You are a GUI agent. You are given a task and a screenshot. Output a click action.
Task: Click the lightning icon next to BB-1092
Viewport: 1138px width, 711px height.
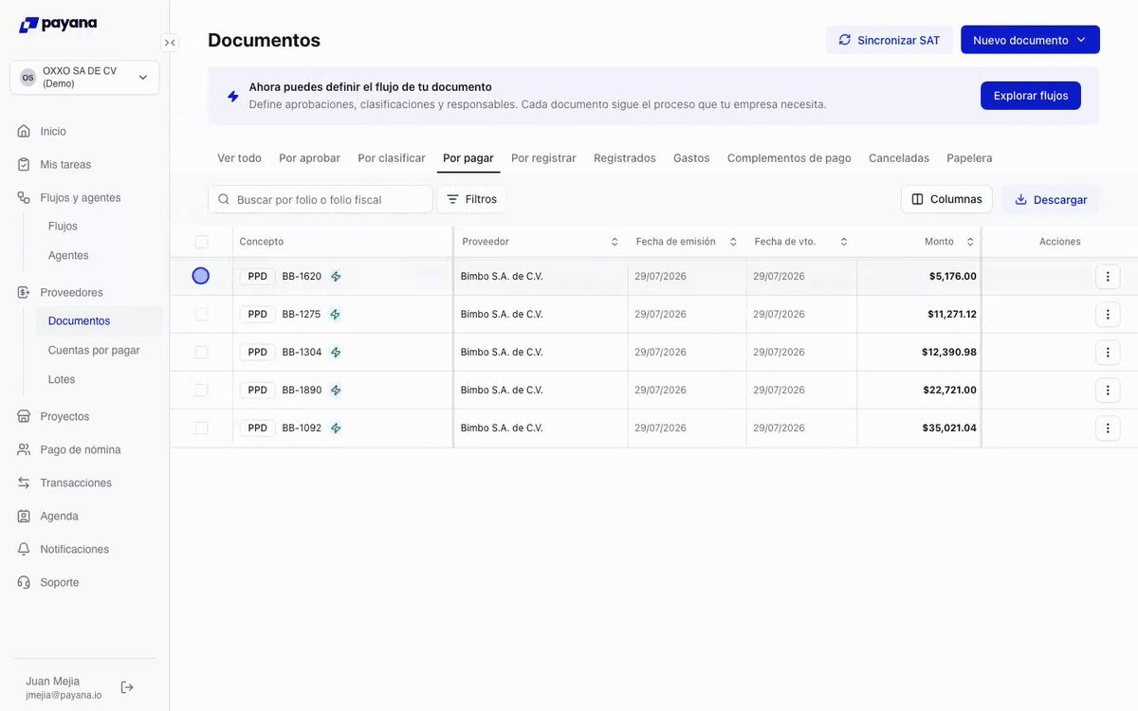(x=336, y=428)
